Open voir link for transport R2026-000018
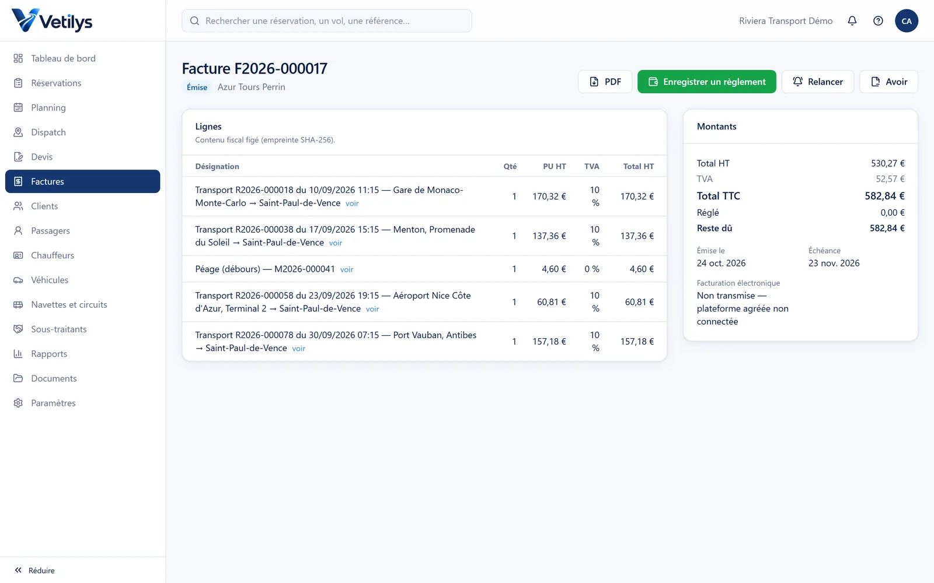Viewport: 934px width, 583px height. 352,203
